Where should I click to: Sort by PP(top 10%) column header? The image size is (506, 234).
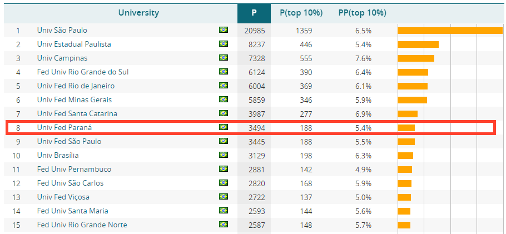pos(363,13)
